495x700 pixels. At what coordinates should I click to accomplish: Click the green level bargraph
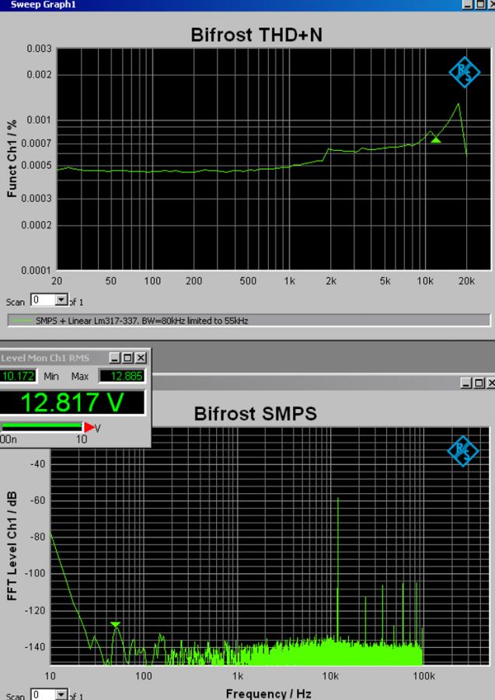pos(41,426)
